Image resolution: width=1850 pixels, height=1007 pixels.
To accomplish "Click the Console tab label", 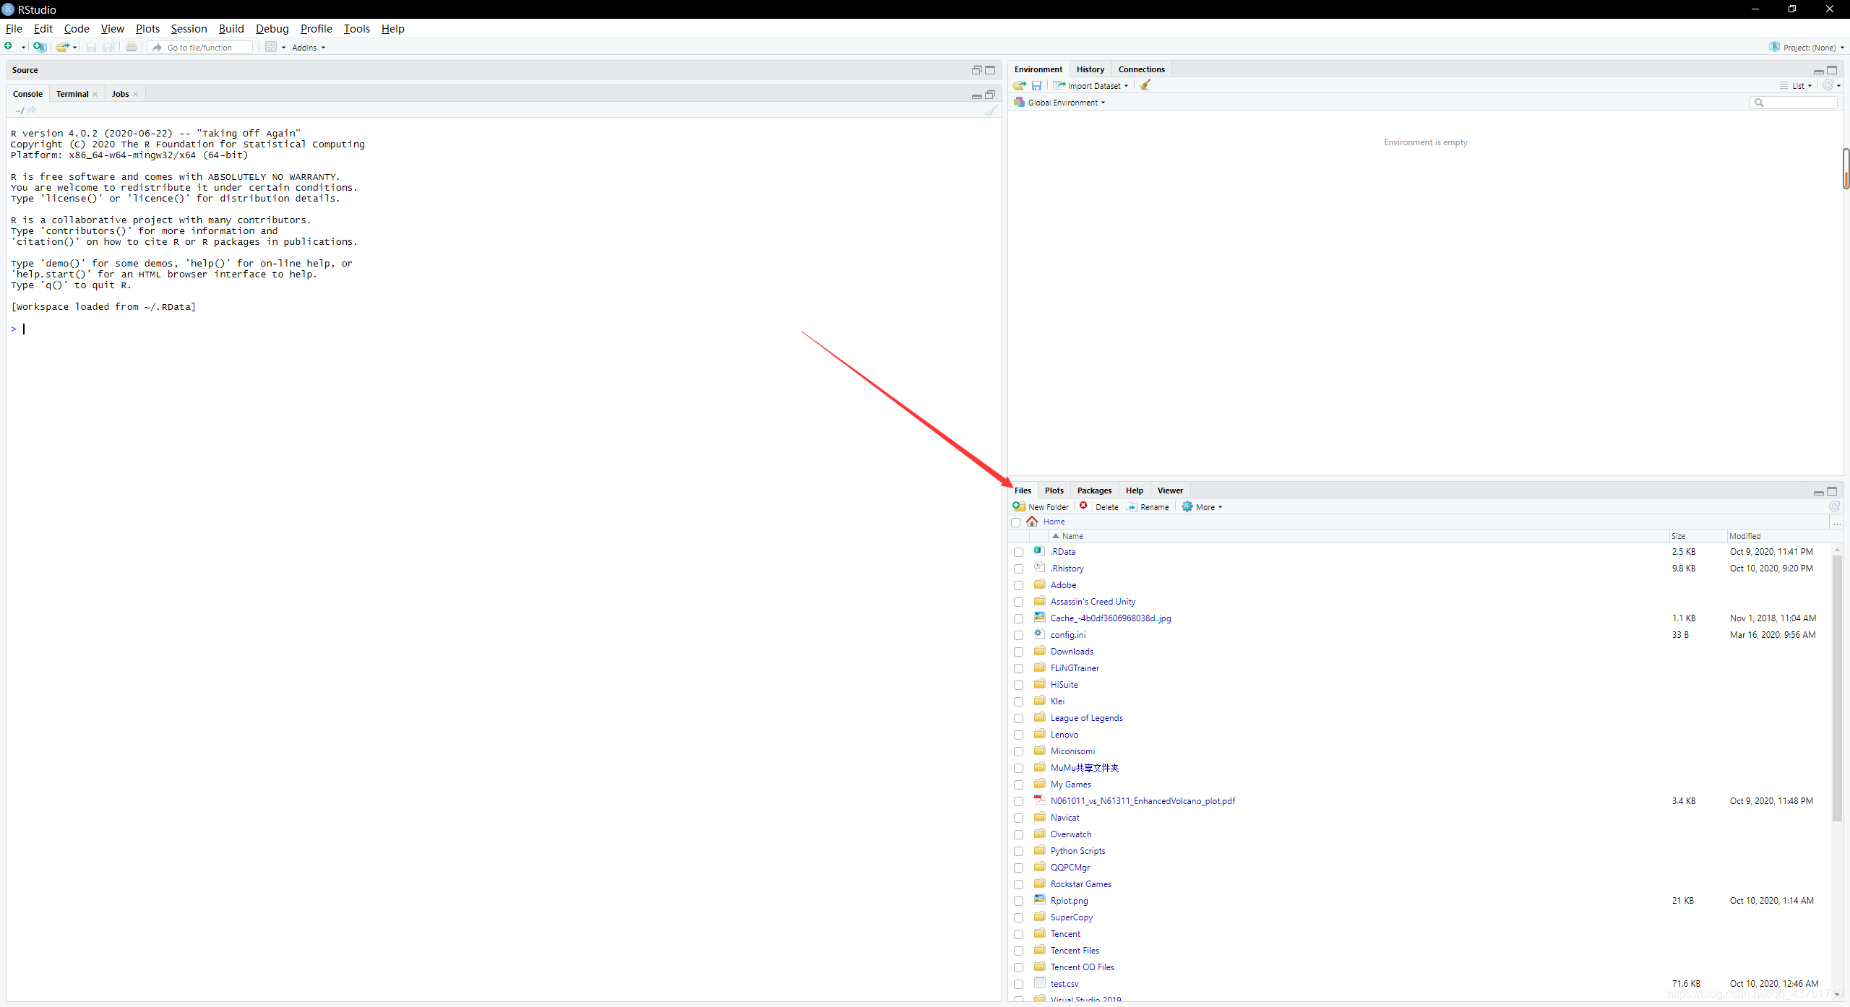I will 27,93.
